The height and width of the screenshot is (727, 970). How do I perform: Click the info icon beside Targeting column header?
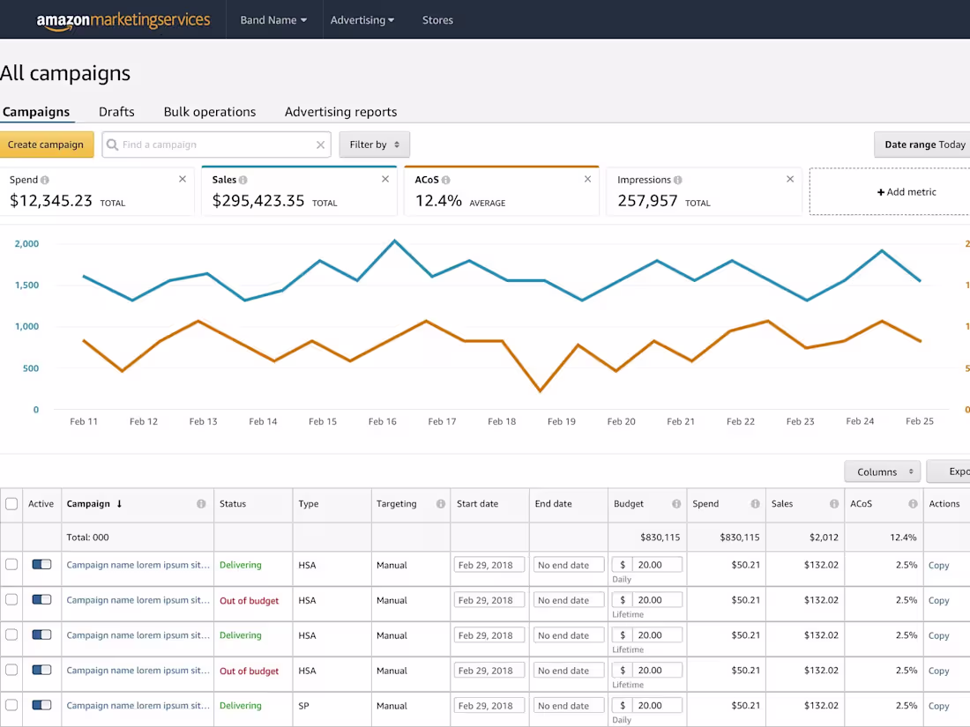pos(440,503)
